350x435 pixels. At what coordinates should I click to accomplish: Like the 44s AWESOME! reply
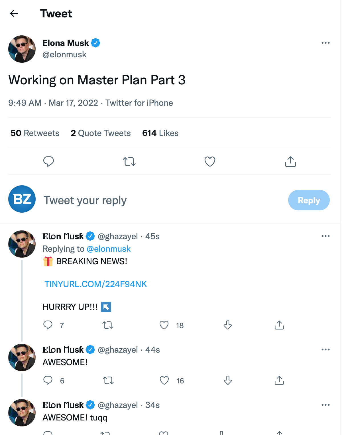[164, 380]
